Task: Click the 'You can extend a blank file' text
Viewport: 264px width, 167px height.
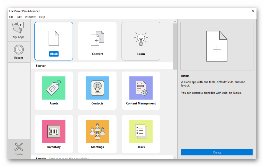Action: (x=211, y=93)
